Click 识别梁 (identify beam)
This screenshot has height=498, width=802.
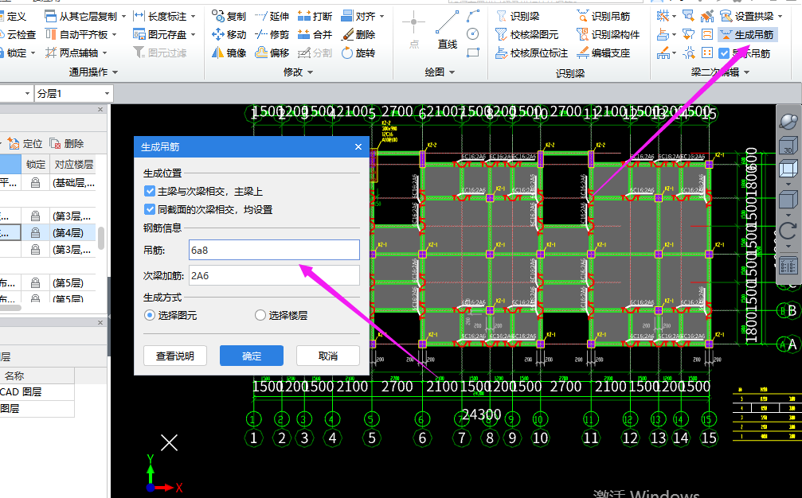(517, 17)
